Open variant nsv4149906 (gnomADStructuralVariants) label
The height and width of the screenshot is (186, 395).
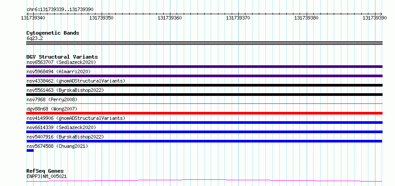[x=76, y=118]
